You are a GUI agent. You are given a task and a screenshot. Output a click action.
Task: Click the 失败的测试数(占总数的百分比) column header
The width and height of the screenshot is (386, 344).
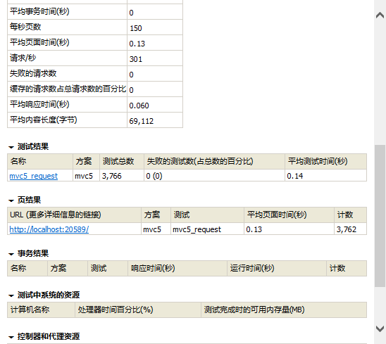pos(214,161)
